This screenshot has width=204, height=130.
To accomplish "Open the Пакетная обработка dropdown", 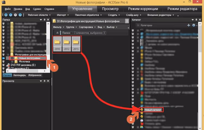I will [88, 15].
